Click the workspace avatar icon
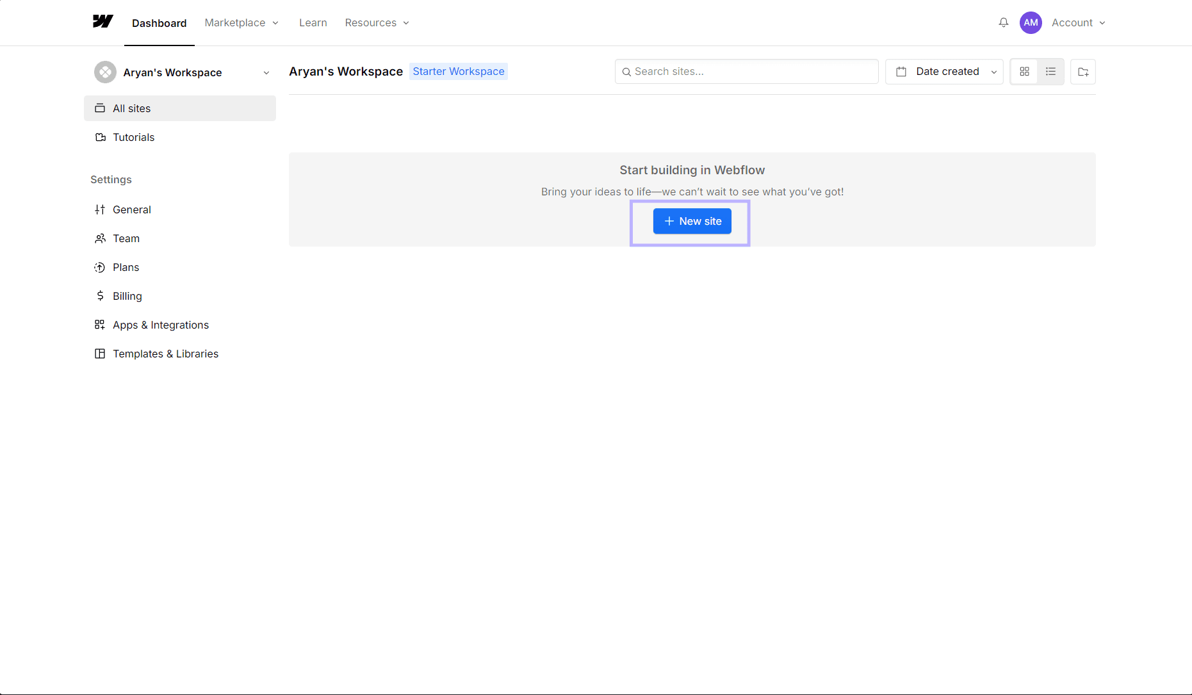The image size is (1192, 695). click(105, 72)
